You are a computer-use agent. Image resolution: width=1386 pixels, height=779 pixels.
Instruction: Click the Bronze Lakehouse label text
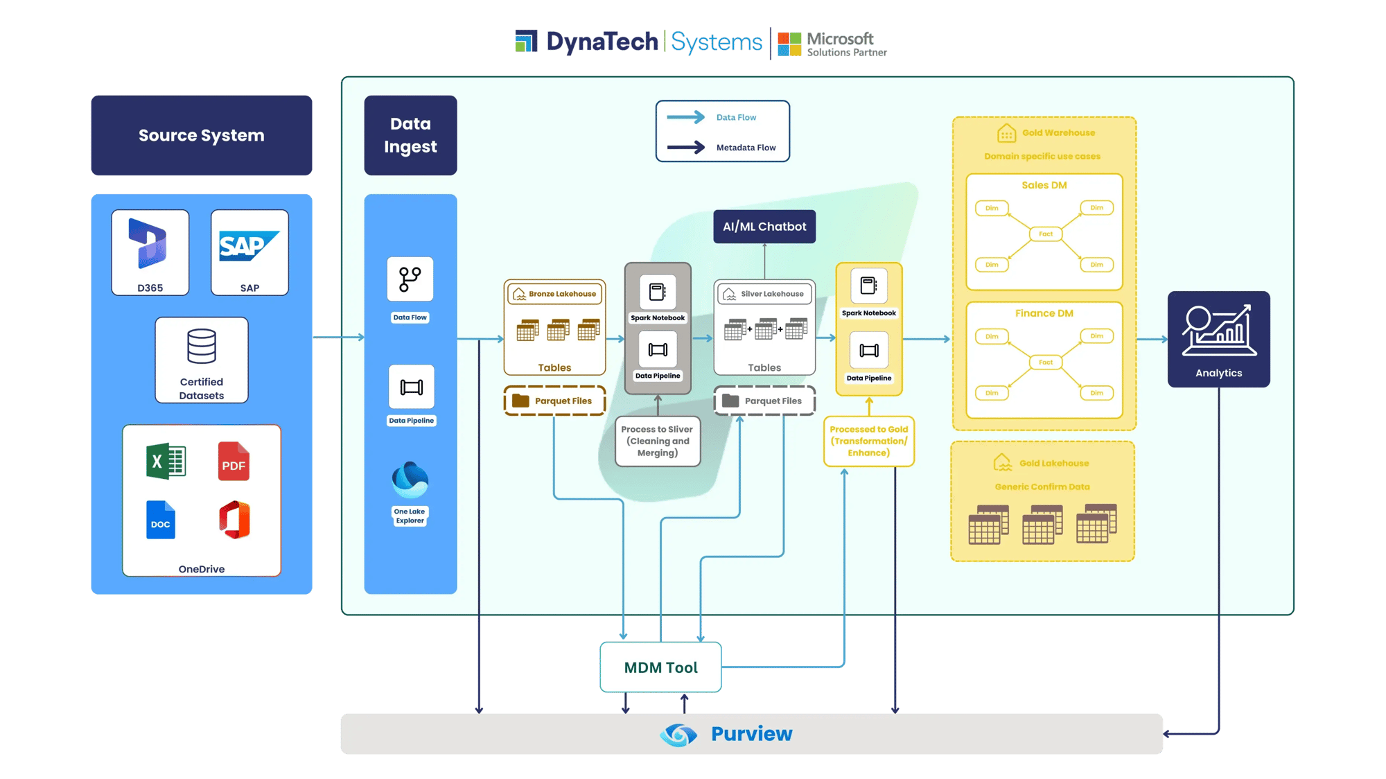(562, 294)
